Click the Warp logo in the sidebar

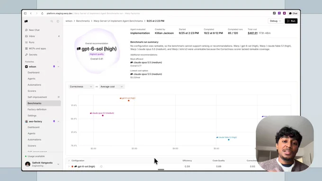pos(26,21)
